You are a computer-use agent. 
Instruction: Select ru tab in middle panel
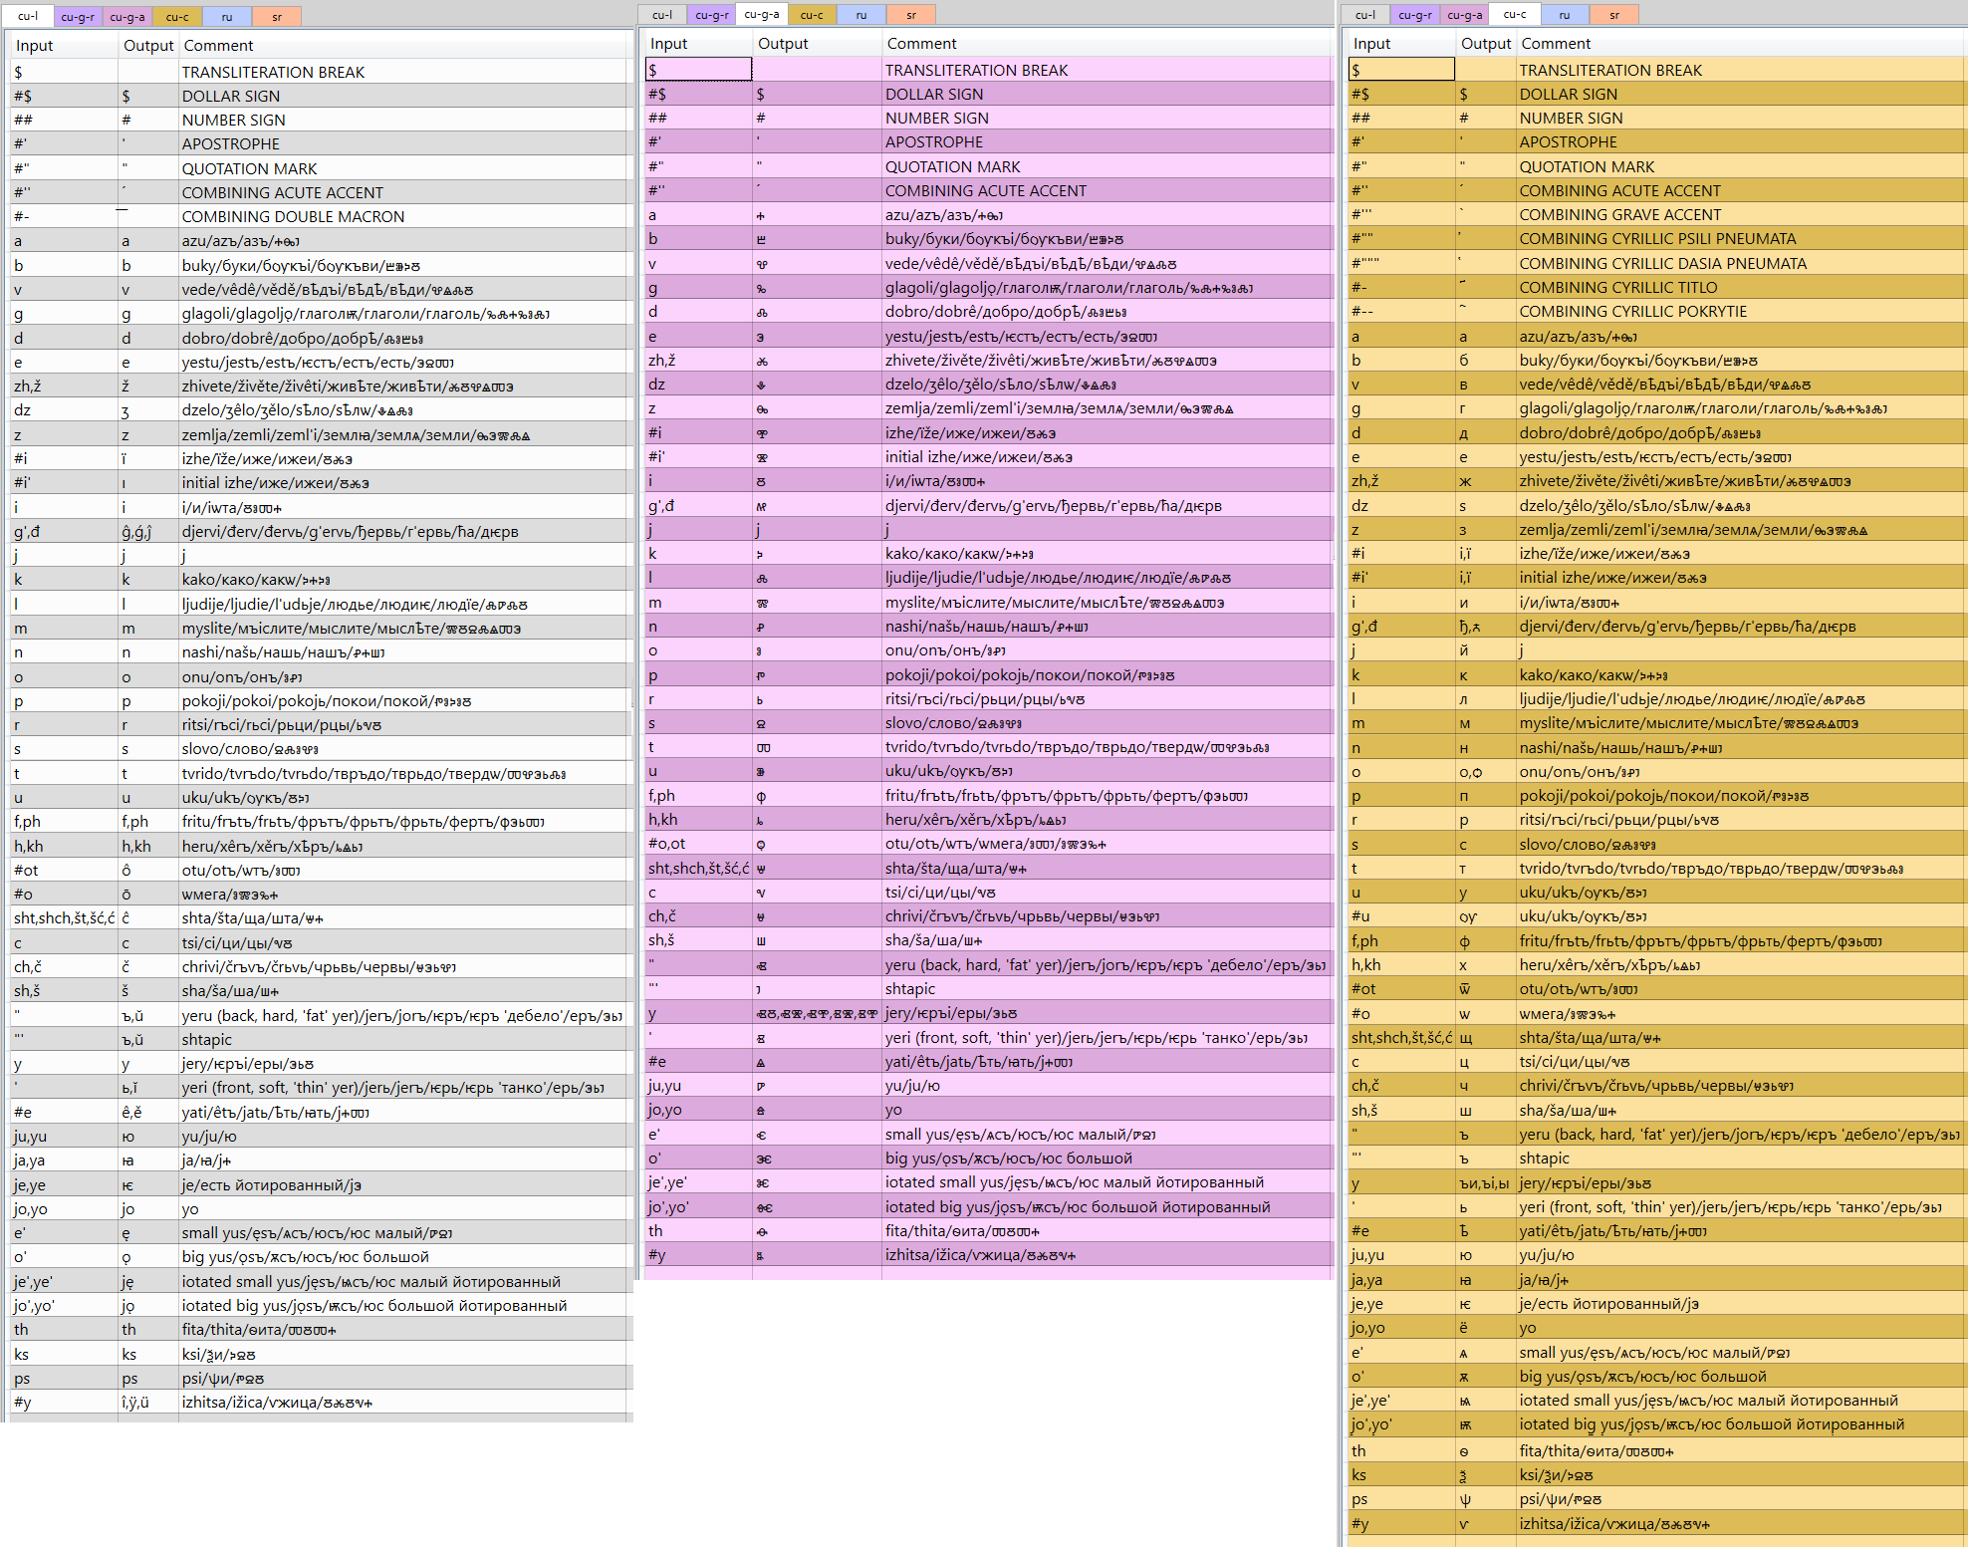pos(861,15)
